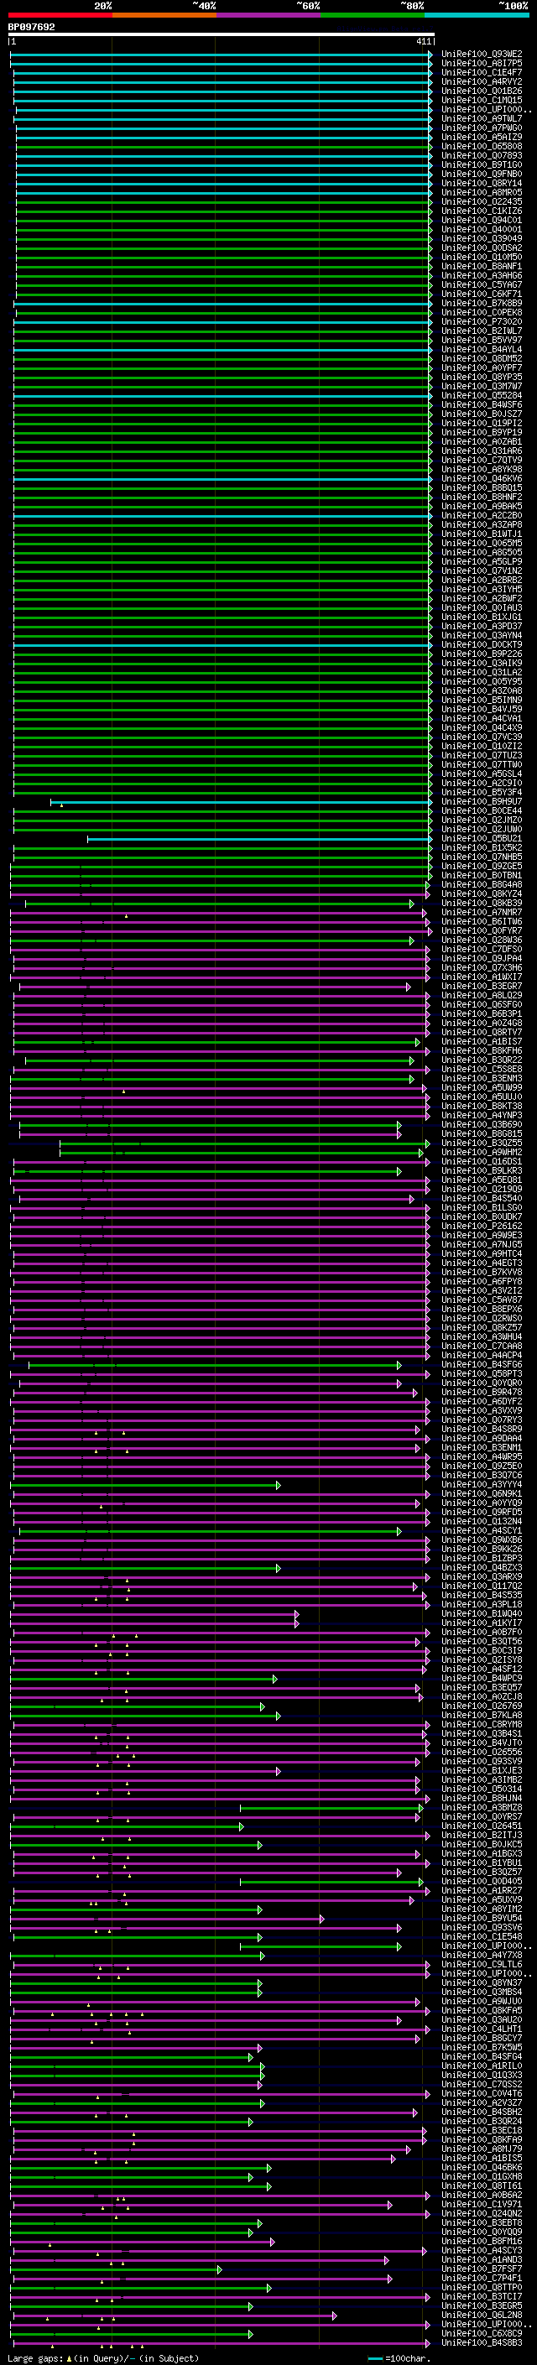Click the orange ~40% identity legend segment
The width and height of the screenshot is (537, 2365).
pyautogui.click(x=164, y=15)
